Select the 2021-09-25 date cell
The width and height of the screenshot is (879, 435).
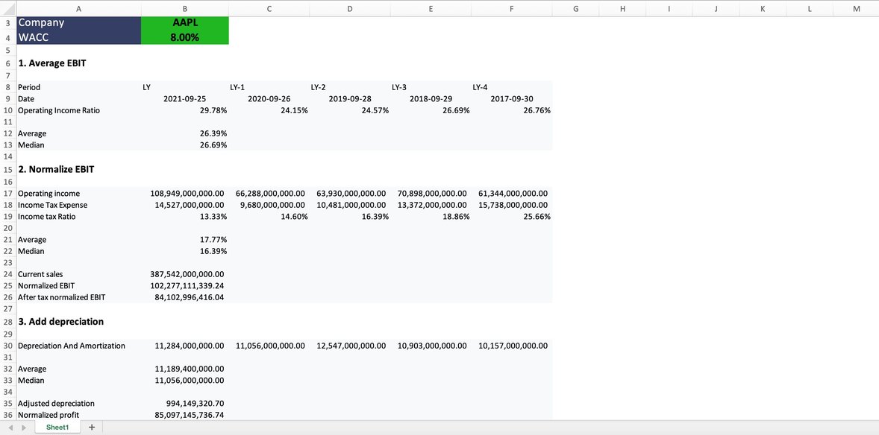point(184,98)
